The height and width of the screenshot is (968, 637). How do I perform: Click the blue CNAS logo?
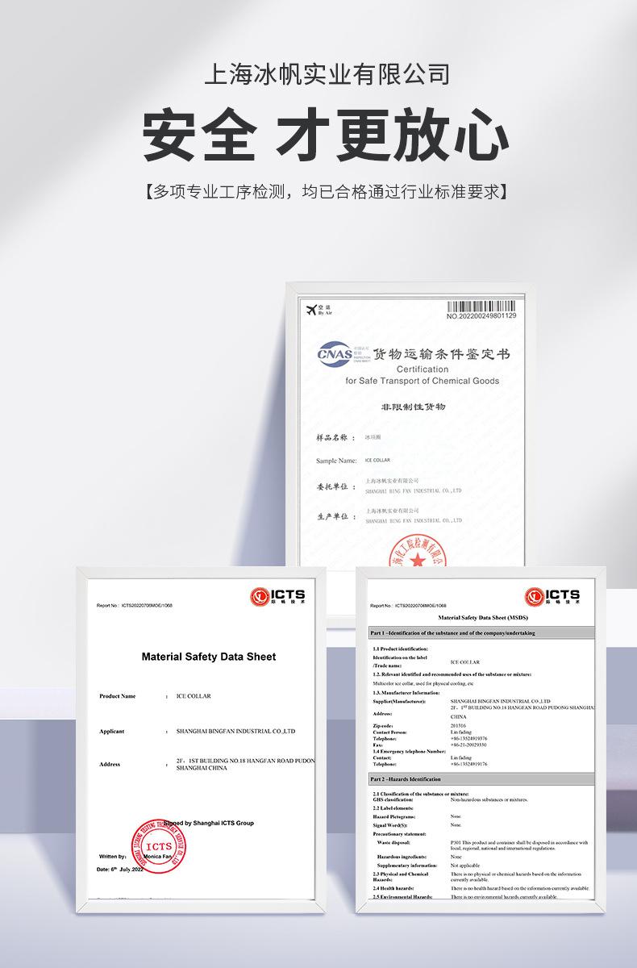(335, 354)
